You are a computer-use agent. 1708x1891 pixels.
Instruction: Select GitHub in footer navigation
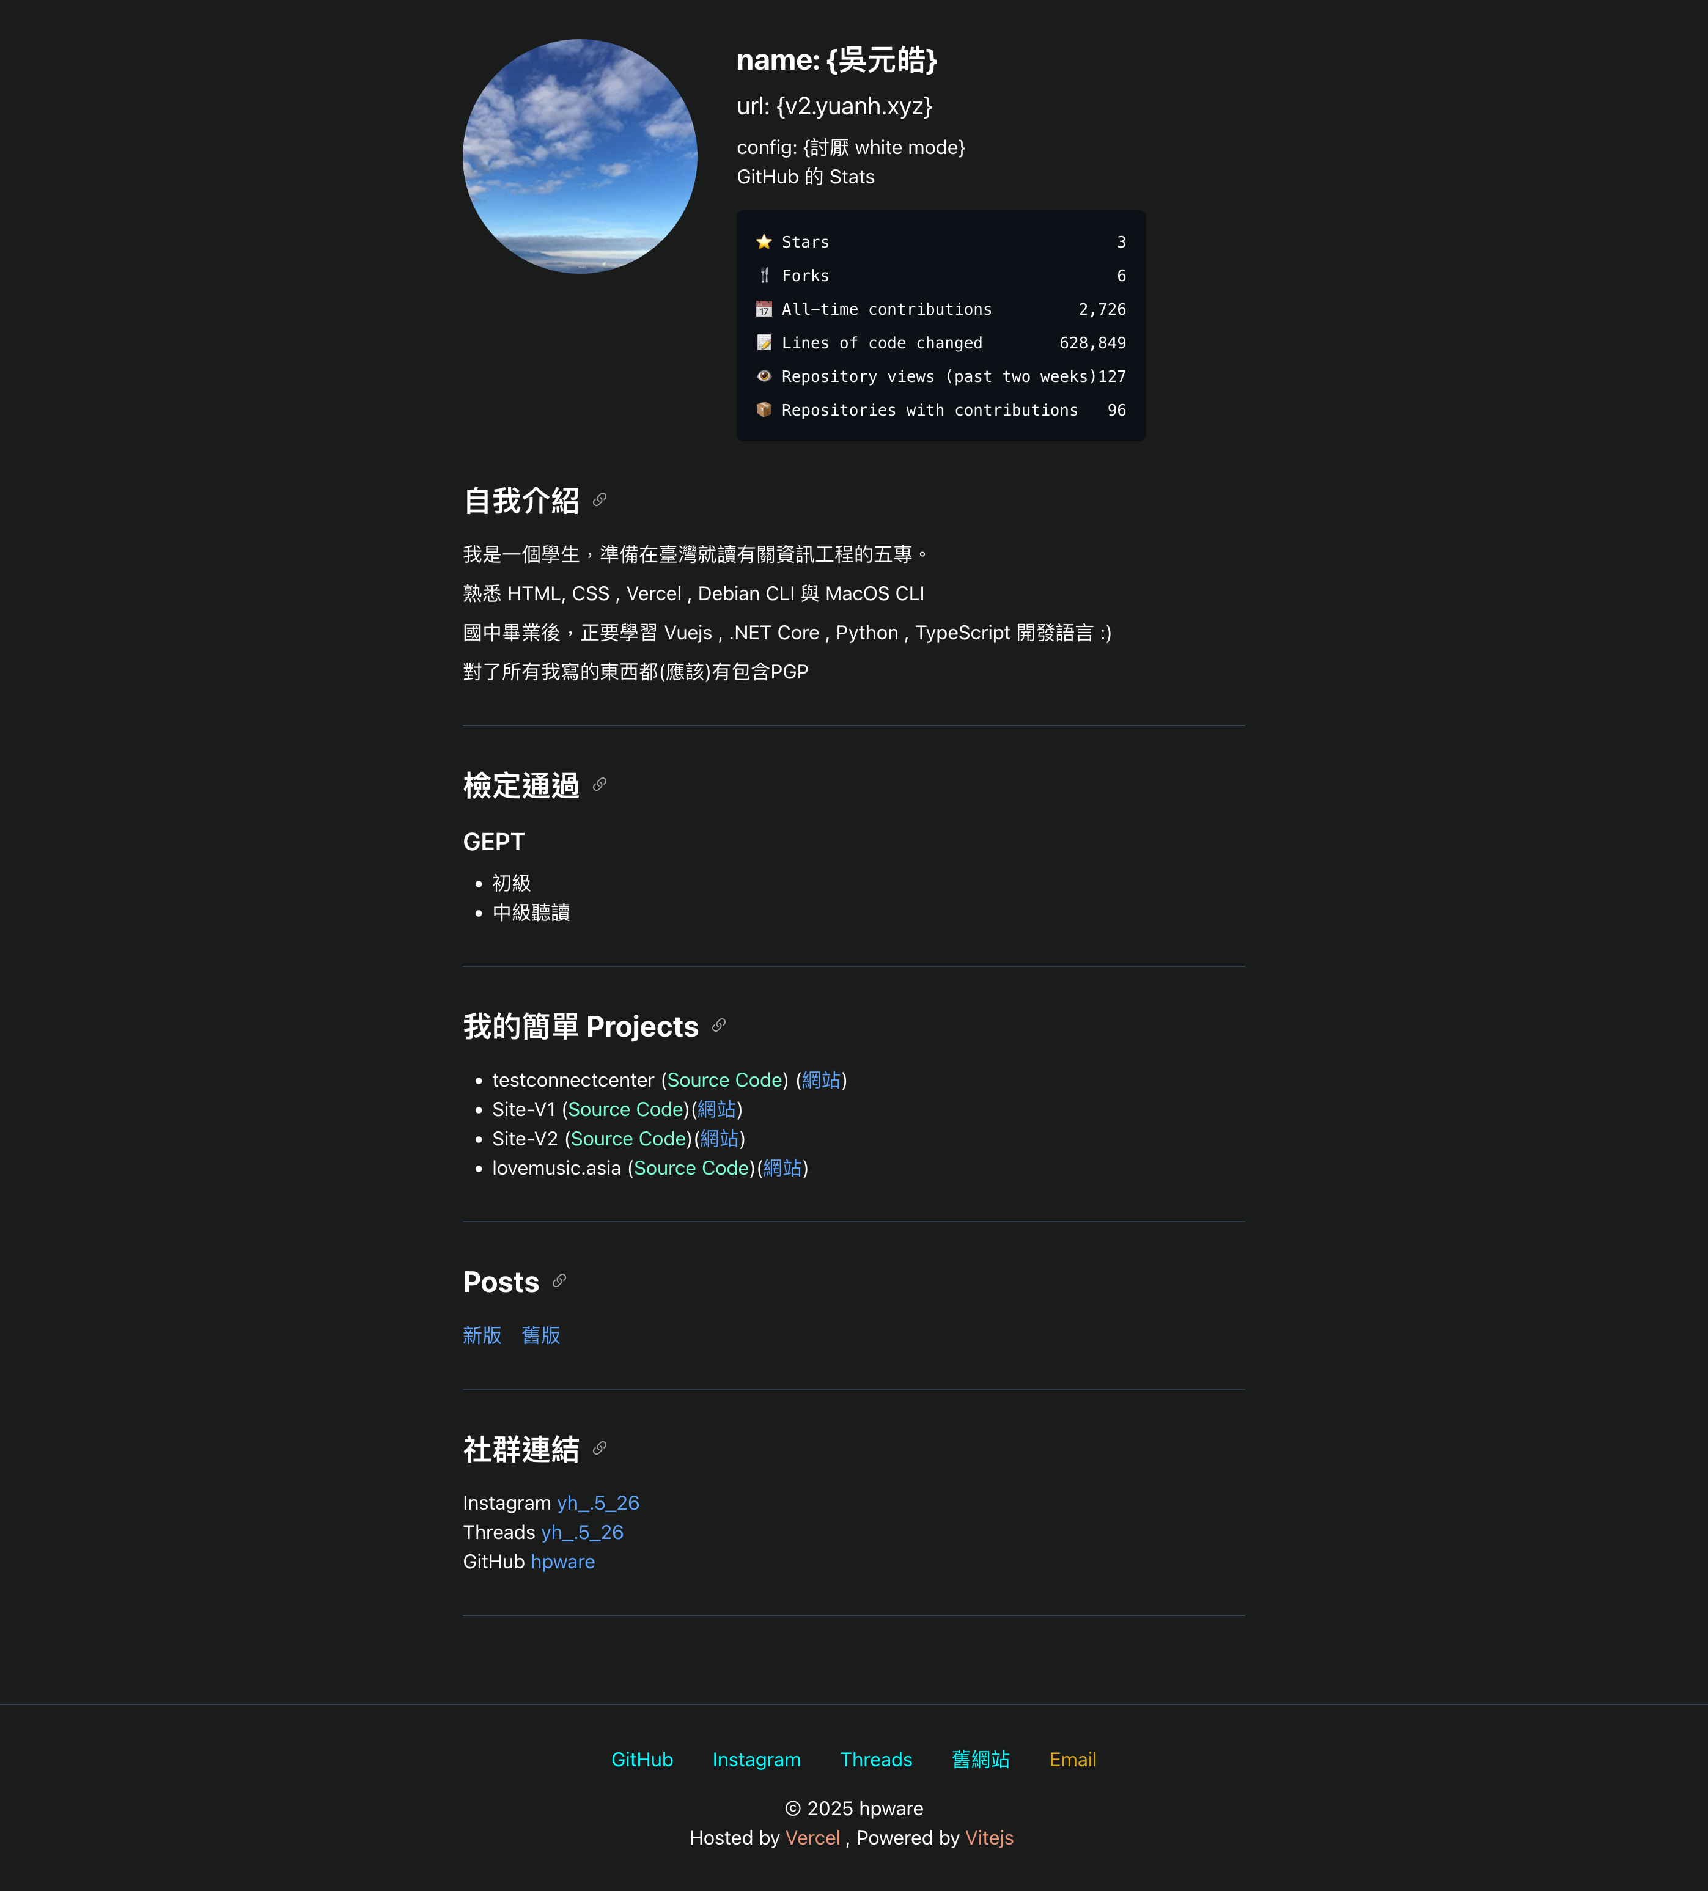[642, 1760]
